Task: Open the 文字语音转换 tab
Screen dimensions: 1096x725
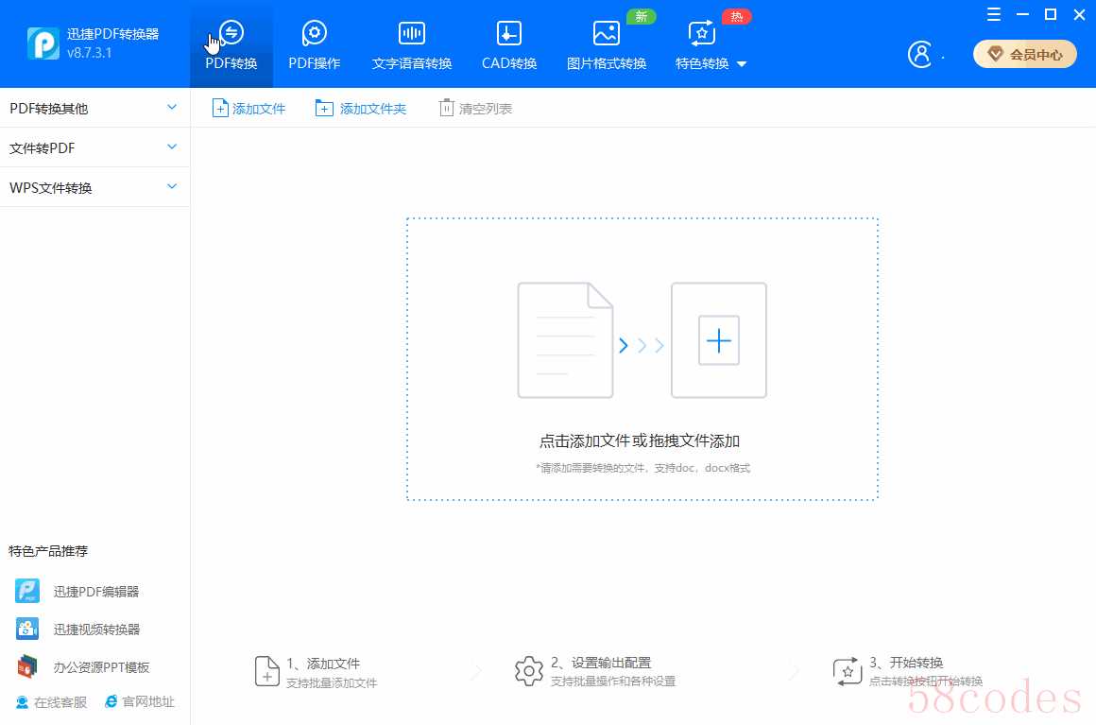Action: coord(412,44)
